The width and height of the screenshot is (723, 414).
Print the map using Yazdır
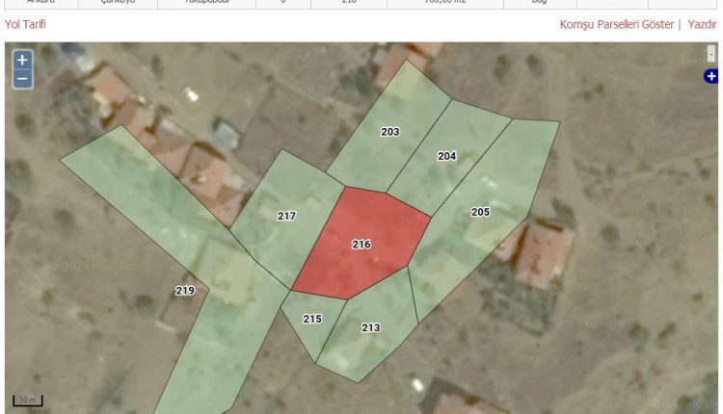coord(702,24)
